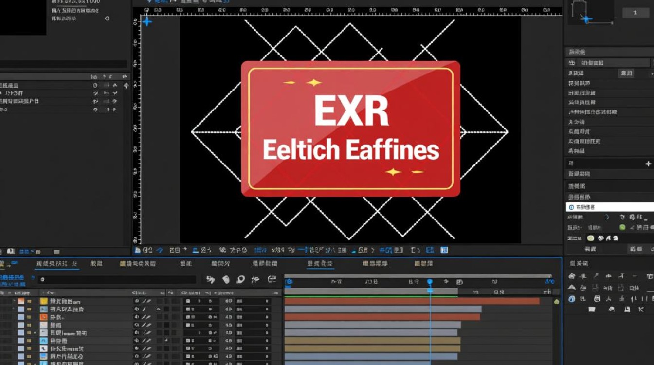Select the underlined tab above the time ruler
The width and height of the screenshot is (654, 365).
point(320,264)
